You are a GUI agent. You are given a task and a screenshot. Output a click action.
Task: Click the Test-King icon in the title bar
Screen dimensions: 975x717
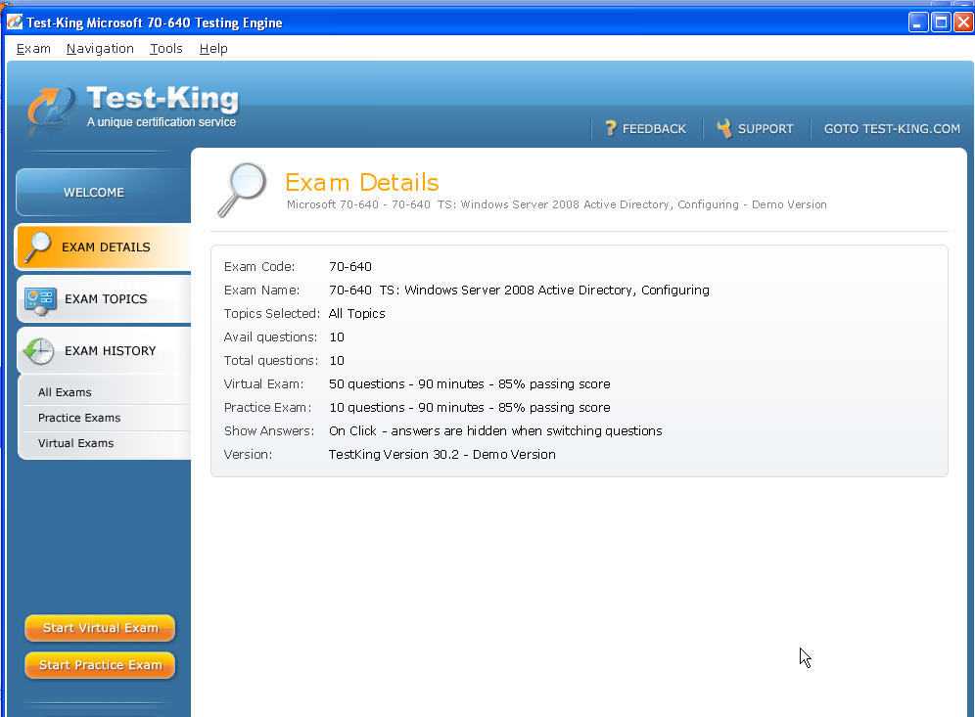15,21
